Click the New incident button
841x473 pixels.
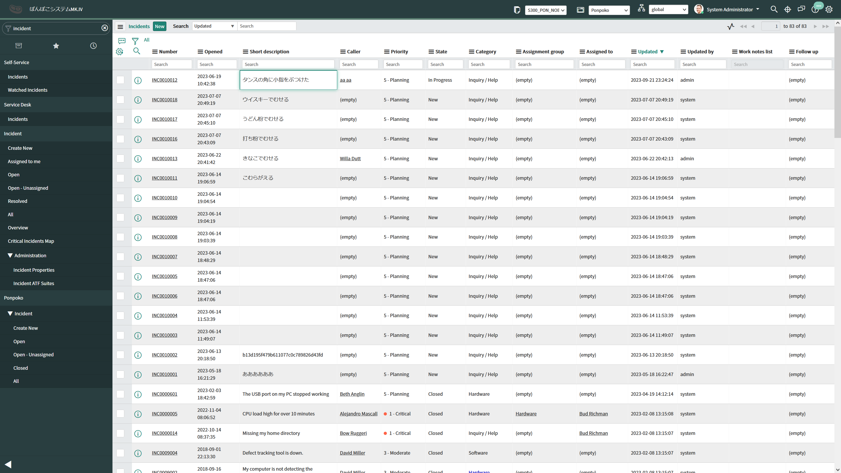(159, 27)
